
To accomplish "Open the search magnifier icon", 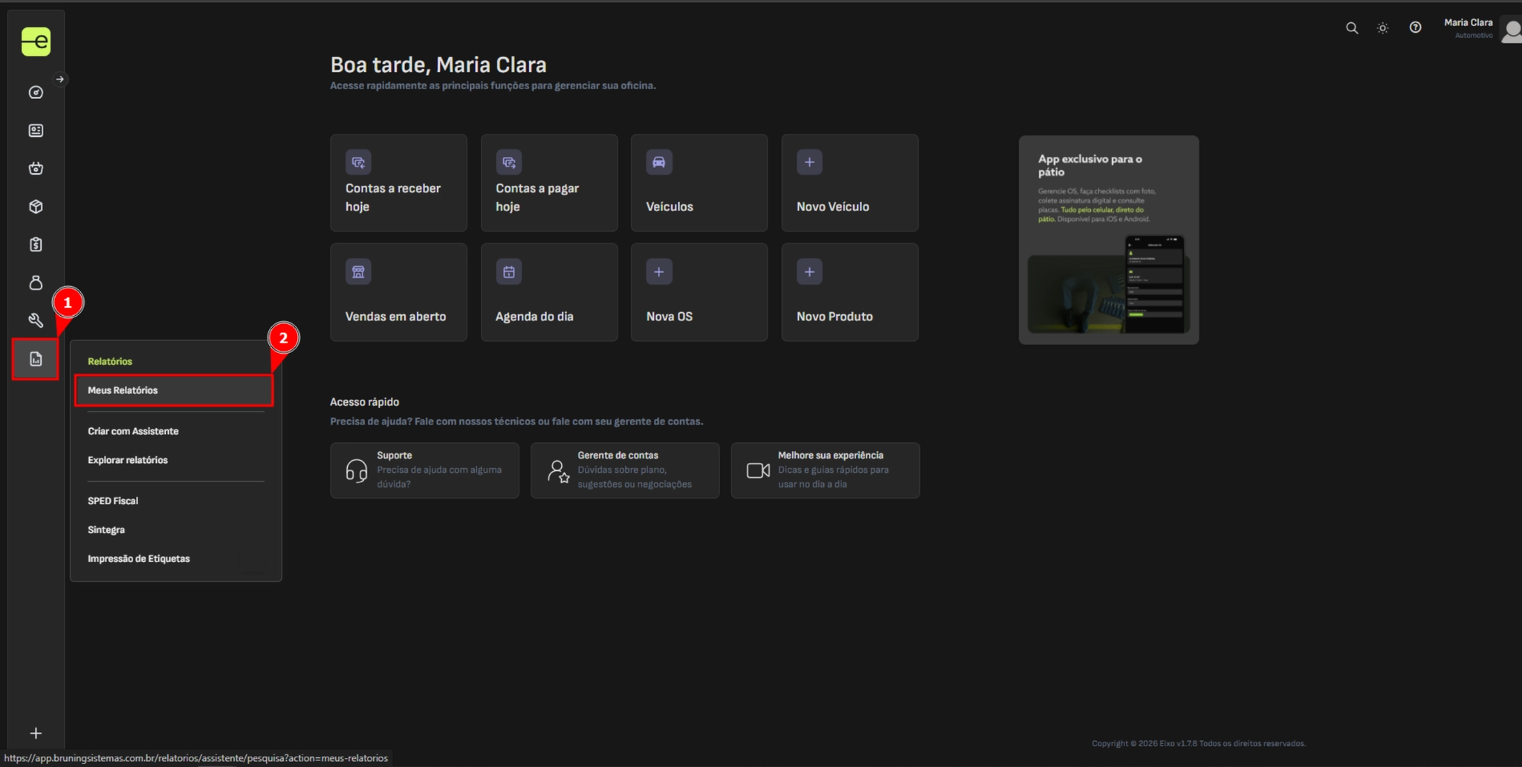I will pos(1352,28).
